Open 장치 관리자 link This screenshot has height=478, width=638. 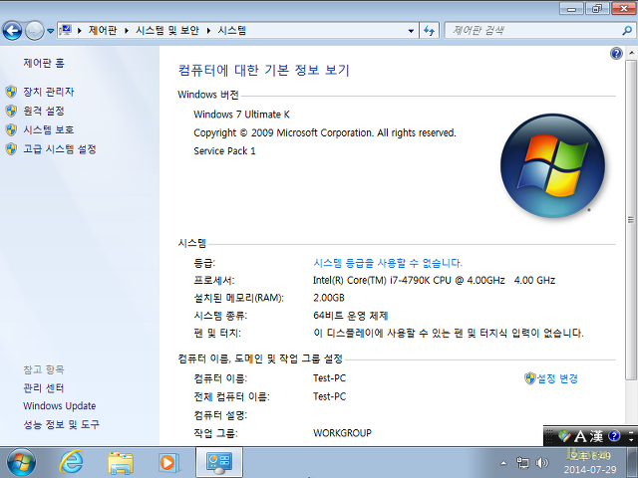pos(49,92)
